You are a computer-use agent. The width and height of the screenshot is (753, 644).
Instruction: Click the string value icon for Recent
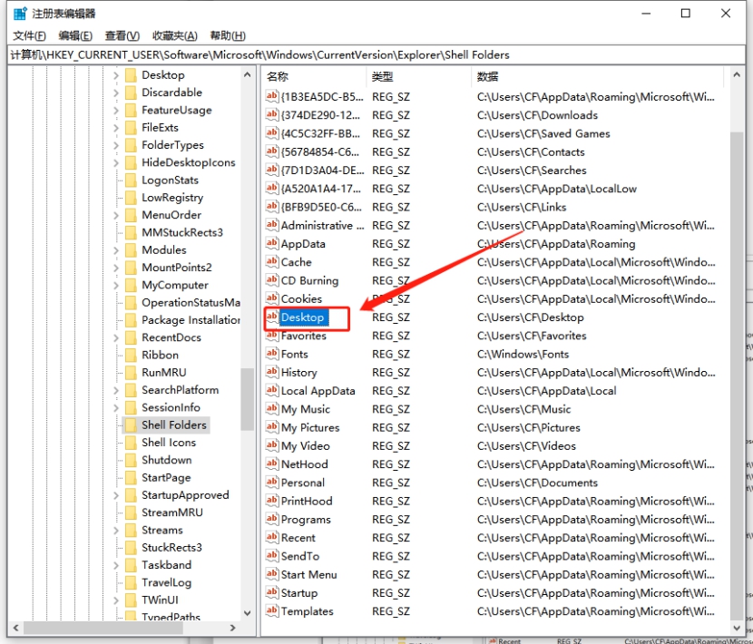pos(272,537)
